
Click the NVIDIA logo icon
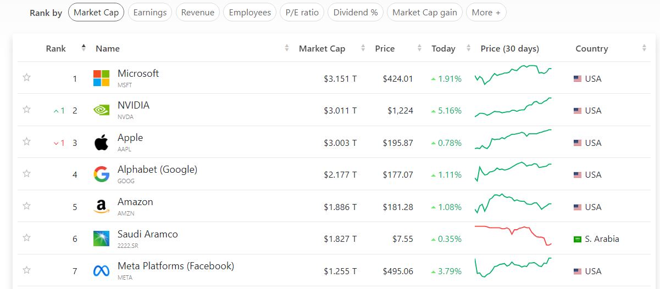pos(101,110)
